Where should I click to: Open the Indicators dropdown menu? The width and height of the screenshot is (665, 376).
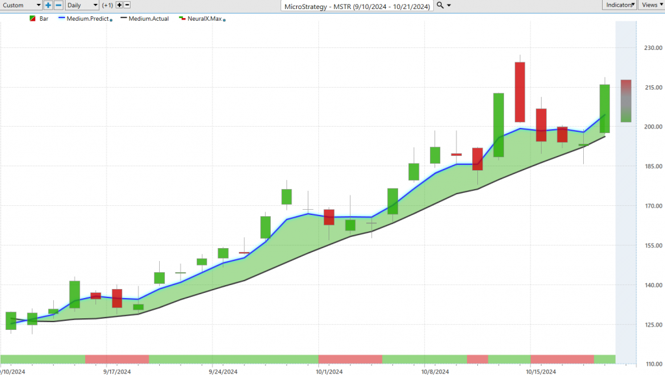(x=619, y=5)
